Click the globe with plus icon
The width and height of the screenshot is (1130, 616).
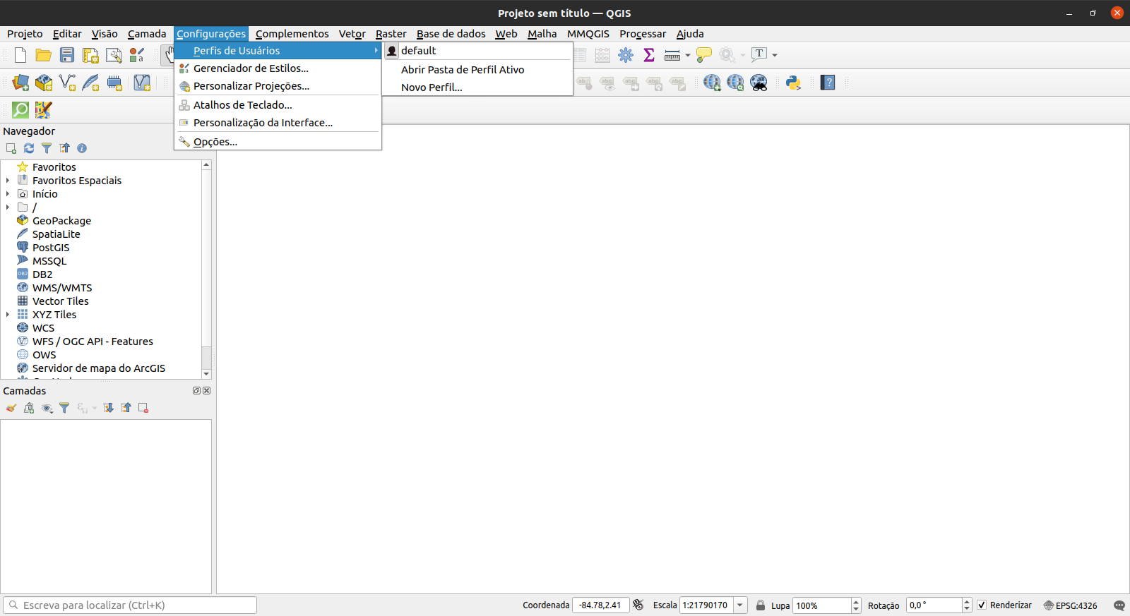[x=712, y=83]
